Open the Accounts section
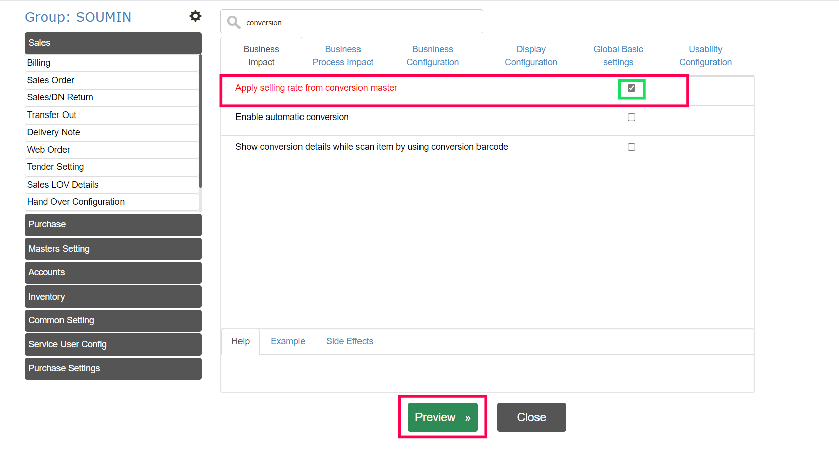The width and height of the screenshot is (839, 464). [113, 273]
